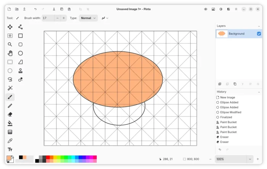
Task: Click the Gradient tool
Action: pyautogui.click(x=10, y=132)
